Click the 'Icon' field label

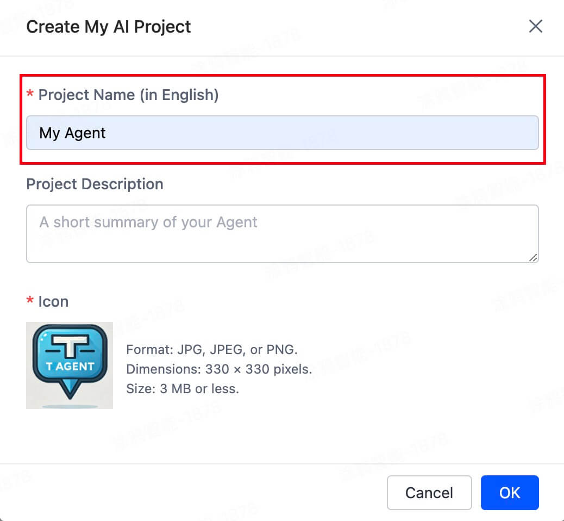click(53, 302)
